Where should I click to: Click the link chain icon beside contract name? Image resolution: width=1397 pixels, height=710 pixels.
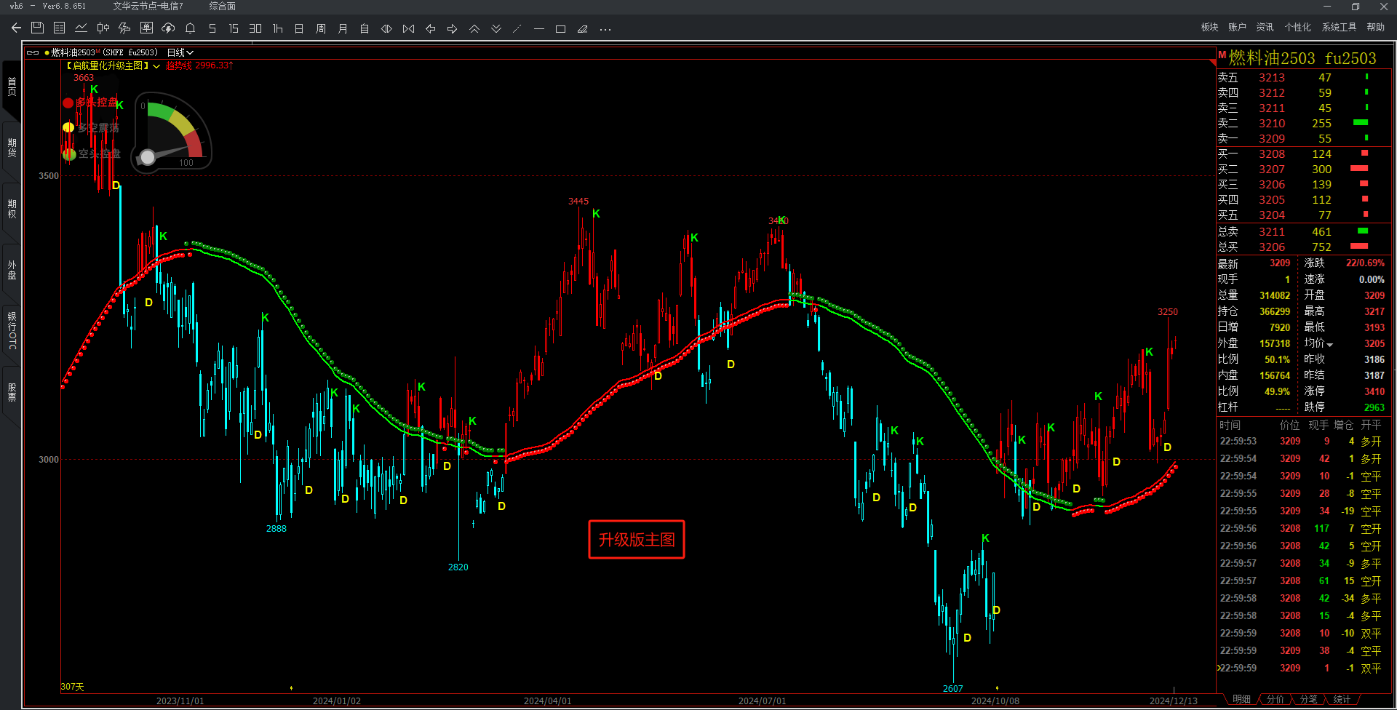point(33,52)
